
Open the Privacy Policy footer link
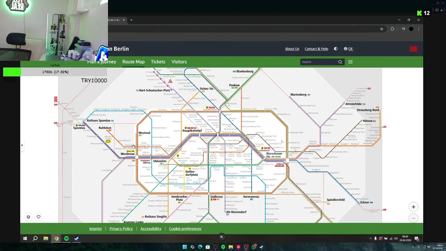(121, 229)
